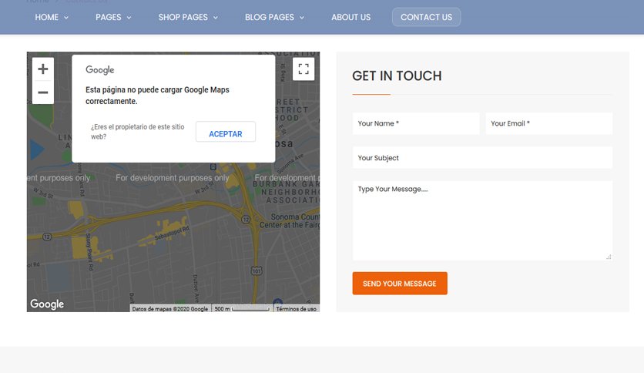Focus the Your Name field
This screenshot has width=644, height=373.
coord(416,123)
